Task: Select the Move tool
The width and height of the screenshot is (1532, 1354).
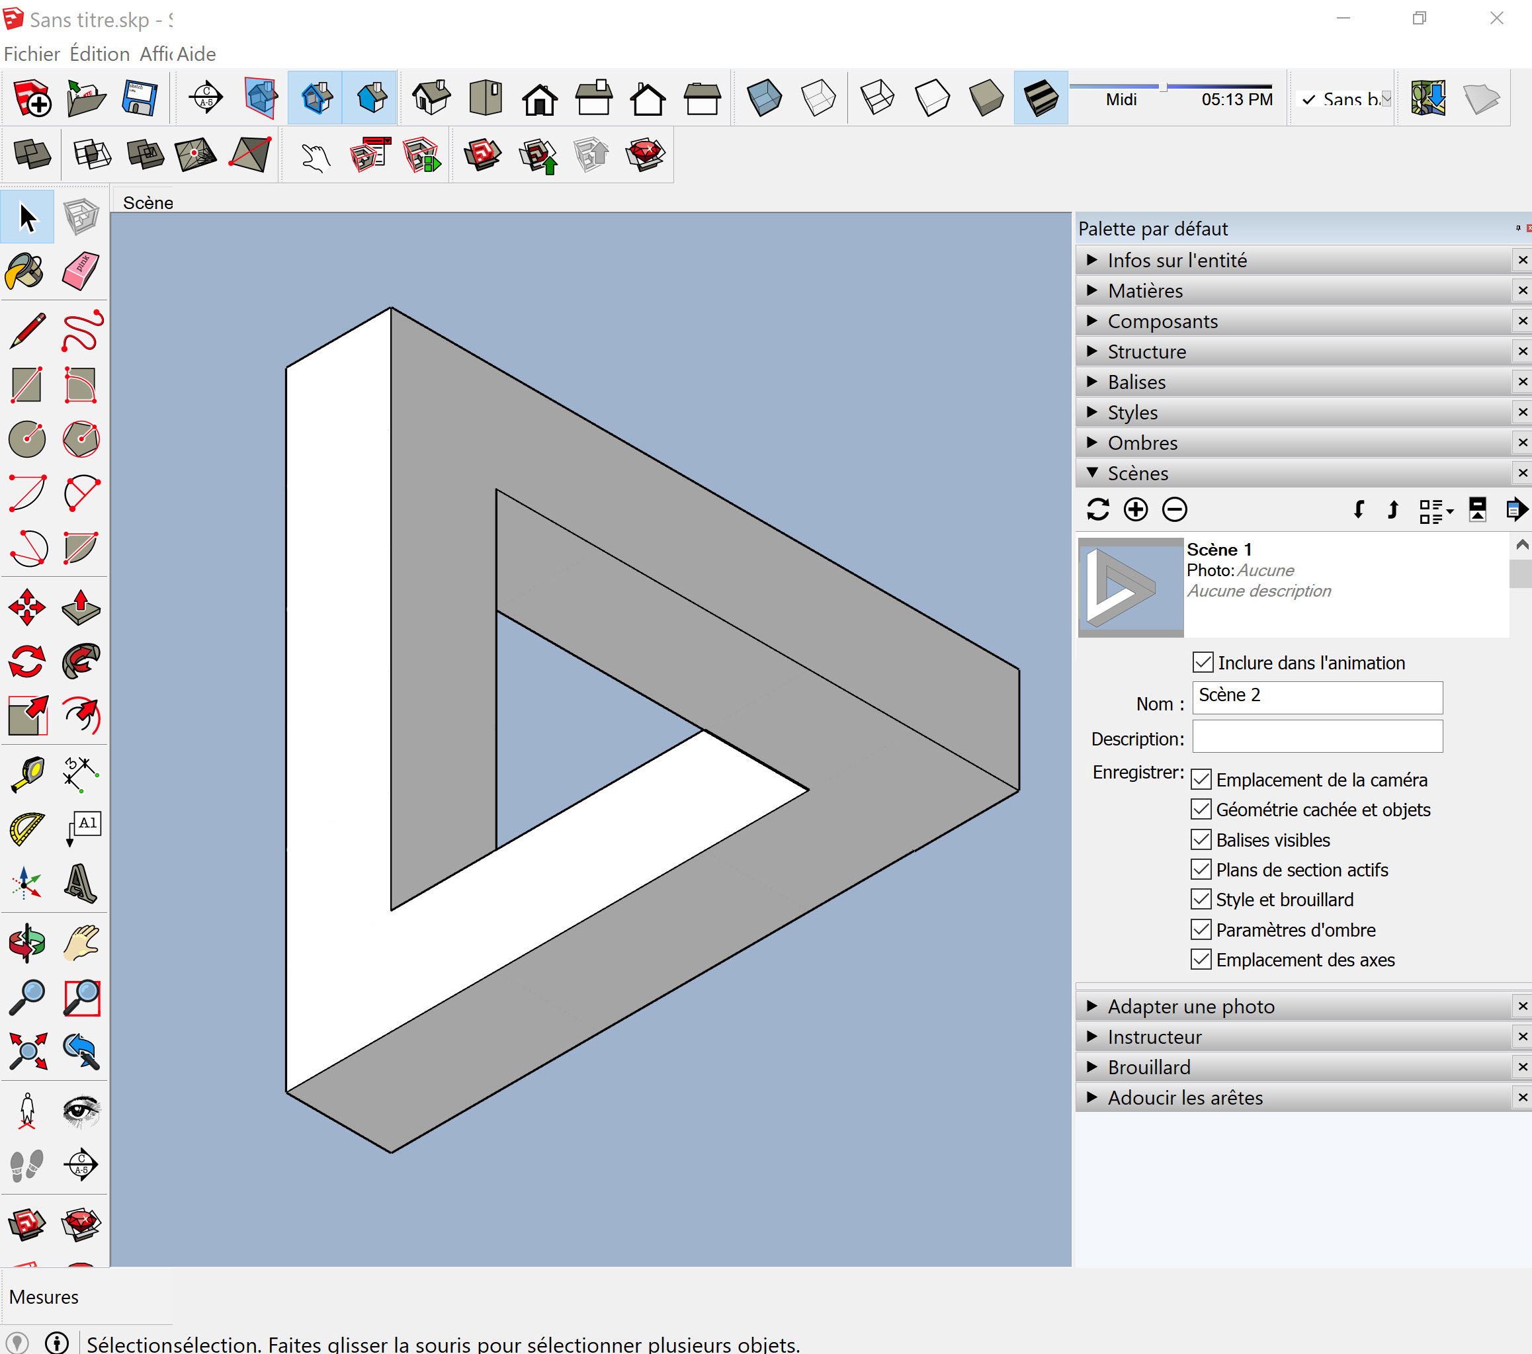Action: coord(26,608)
